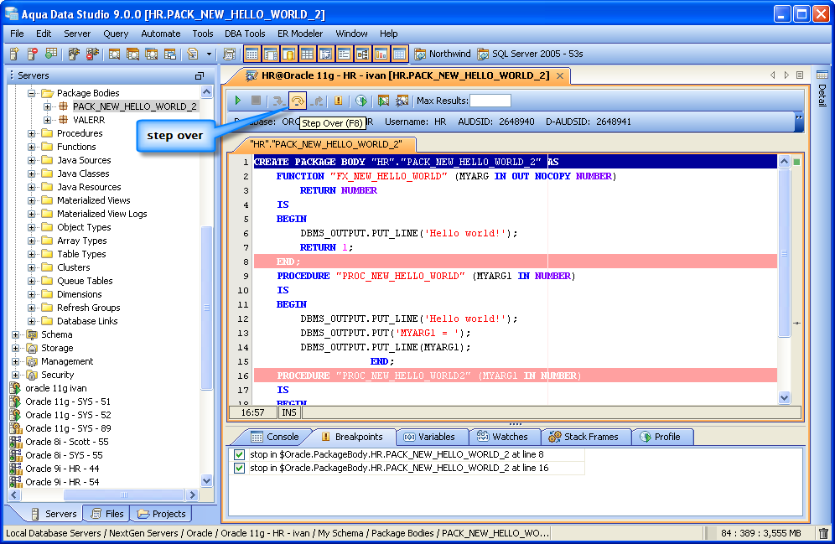
Task: Expand the Procedures folder node
Action: coord(32,133)
